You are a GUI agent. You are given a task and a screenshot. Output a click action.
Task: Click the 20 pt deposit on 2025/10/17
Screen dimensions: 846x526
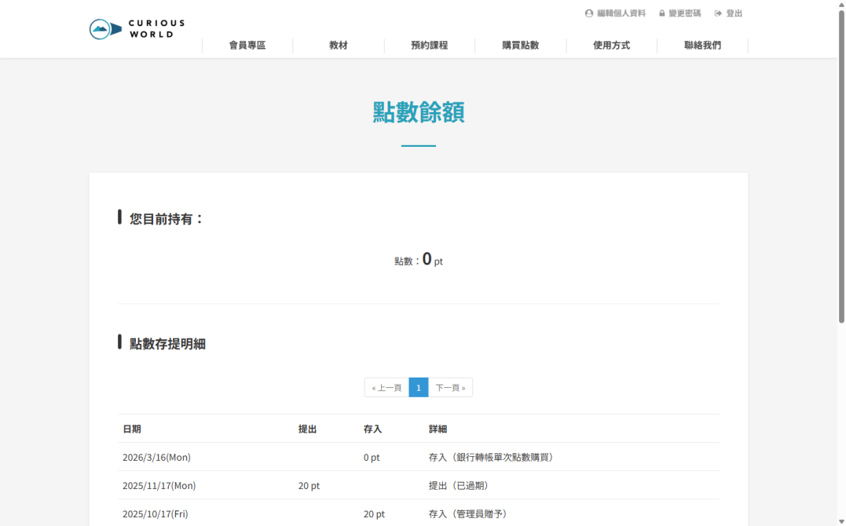pyautogui.click(x=375, y=513)
